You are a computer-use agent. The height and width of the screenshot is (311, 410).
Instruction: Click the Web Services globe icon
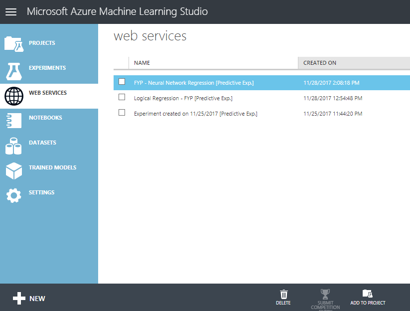point(14,96)
